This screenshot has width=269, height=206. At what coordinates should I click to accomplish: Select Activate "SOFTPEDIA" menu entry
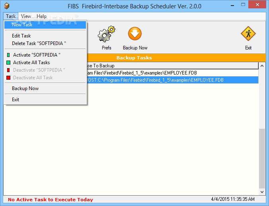click(x=45, y=55)
